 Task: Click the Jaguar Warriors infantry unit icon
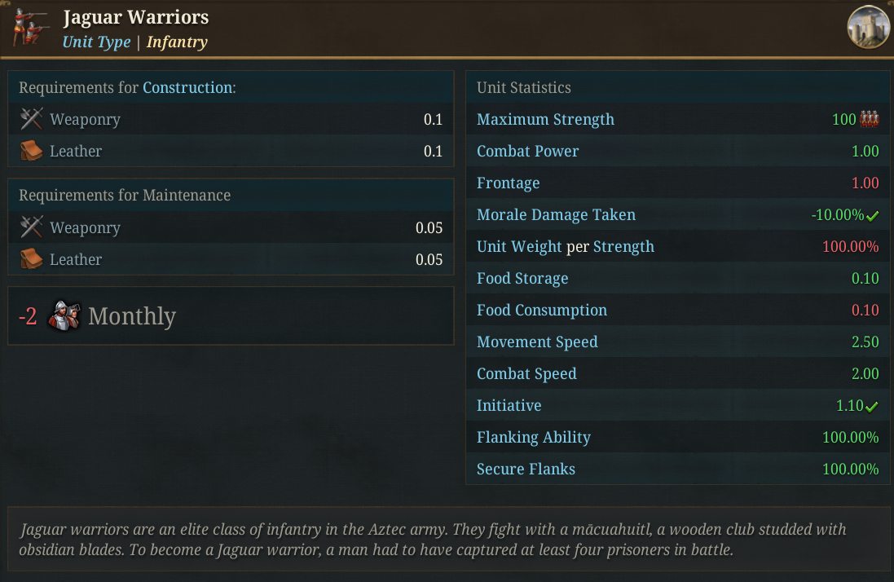(x=30, y=27)
